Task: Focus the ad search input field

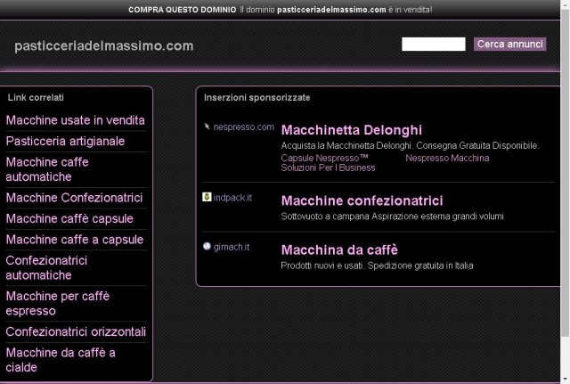Action: (434, 45)
